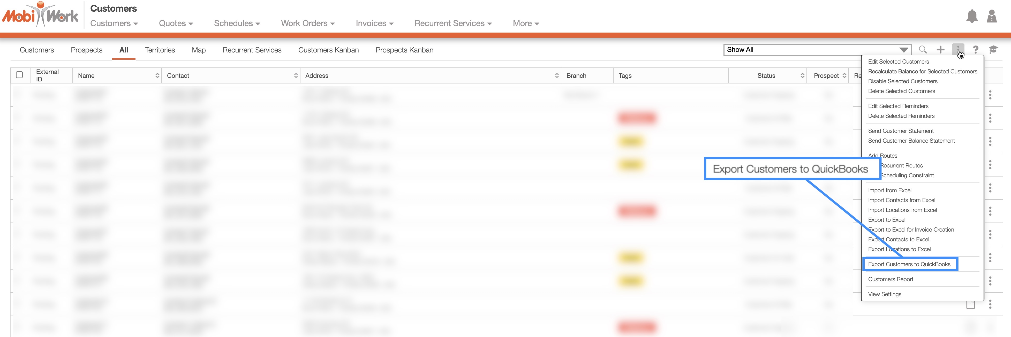Click the red tag on second row
1011x337 pixels.
637,118
